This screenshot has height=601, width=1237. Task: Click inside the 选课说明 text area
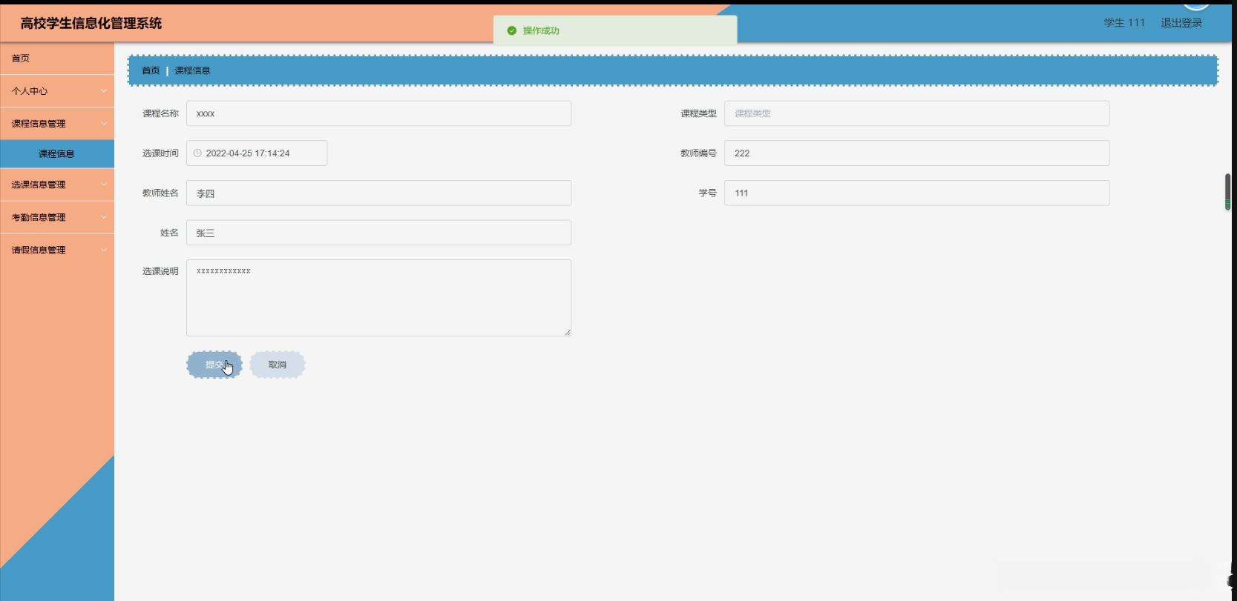378,298
